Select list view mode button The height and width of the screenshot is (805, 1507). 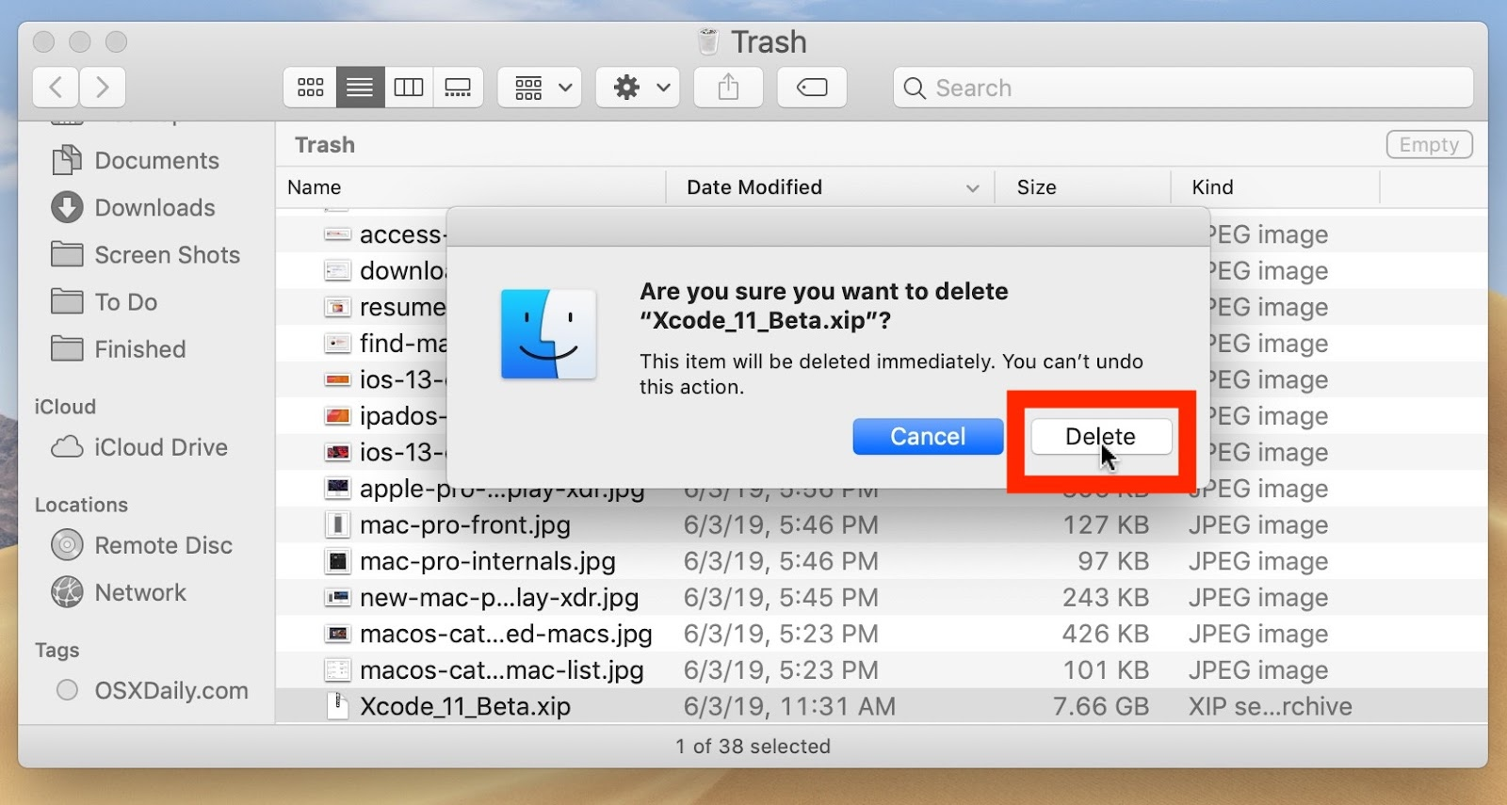pos(360,88)
